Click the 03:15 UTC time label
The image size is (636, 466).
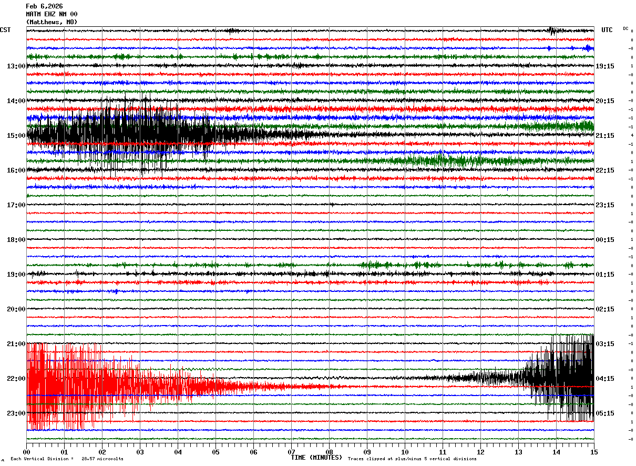[x=605, y=344]
